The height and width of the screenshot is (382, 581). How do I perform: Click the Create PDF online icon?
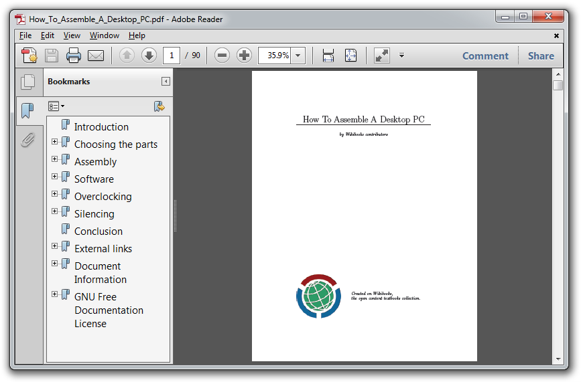pyautogui.click(x=29, y=56)
